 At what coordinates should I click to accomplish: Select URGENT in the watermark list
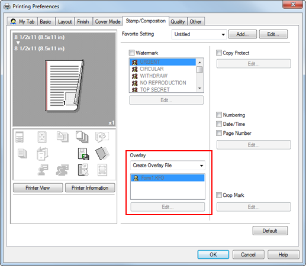[x=163, y=62]
